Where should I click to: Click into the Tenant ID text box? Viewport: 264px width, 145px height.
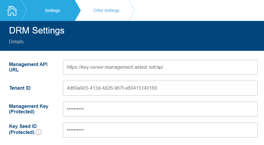160,88
